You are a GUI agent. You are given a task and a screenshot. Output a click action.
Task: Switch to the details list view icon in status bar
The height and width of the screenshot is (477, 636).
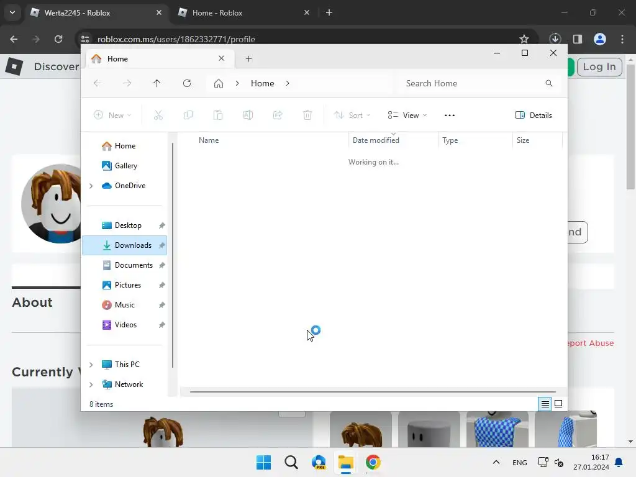(545, 404)
